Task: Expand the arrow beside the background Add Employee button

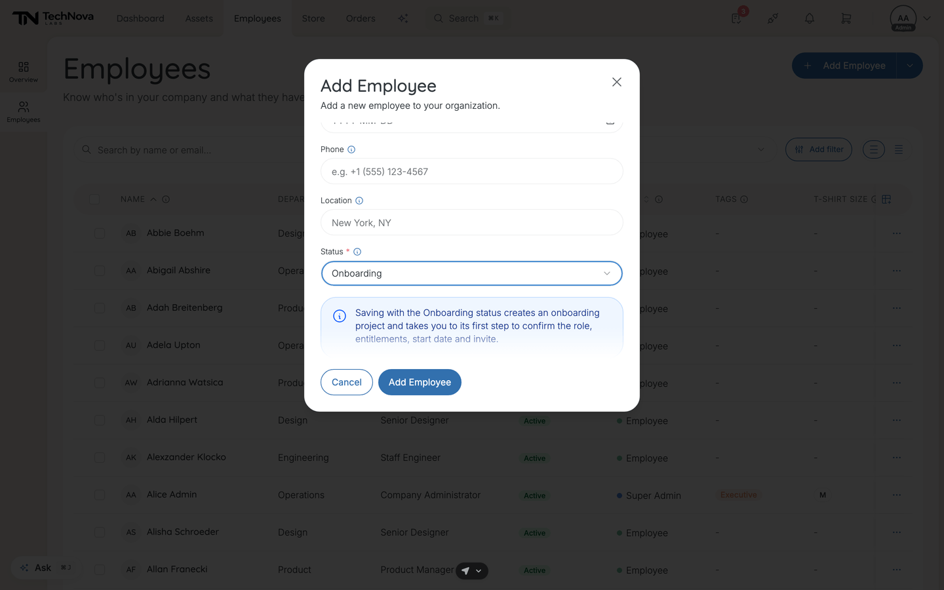Action: click(x=910, y=66)
